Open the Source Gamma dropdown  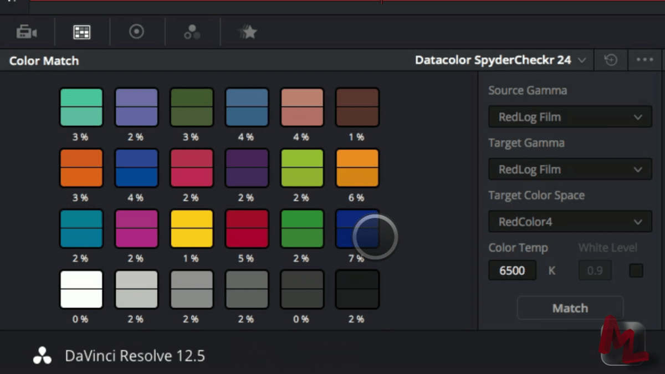(x=569, y=117)
